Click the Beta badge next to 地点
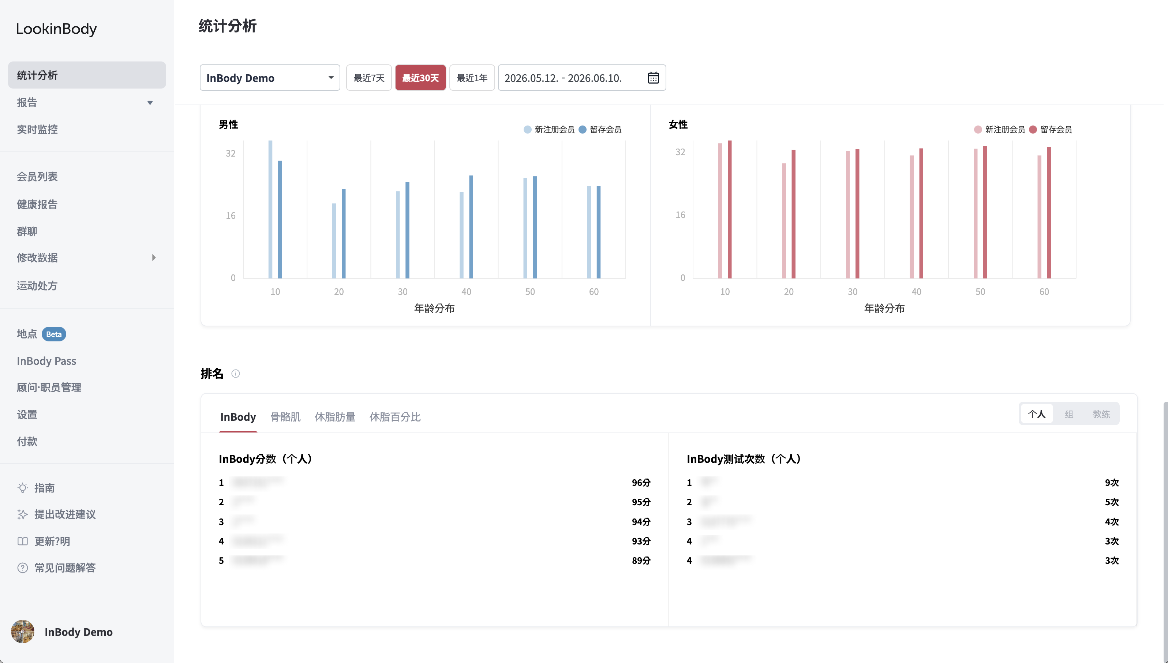The width and height of the screenshot is (1168, 663). (x=54, y=334)
